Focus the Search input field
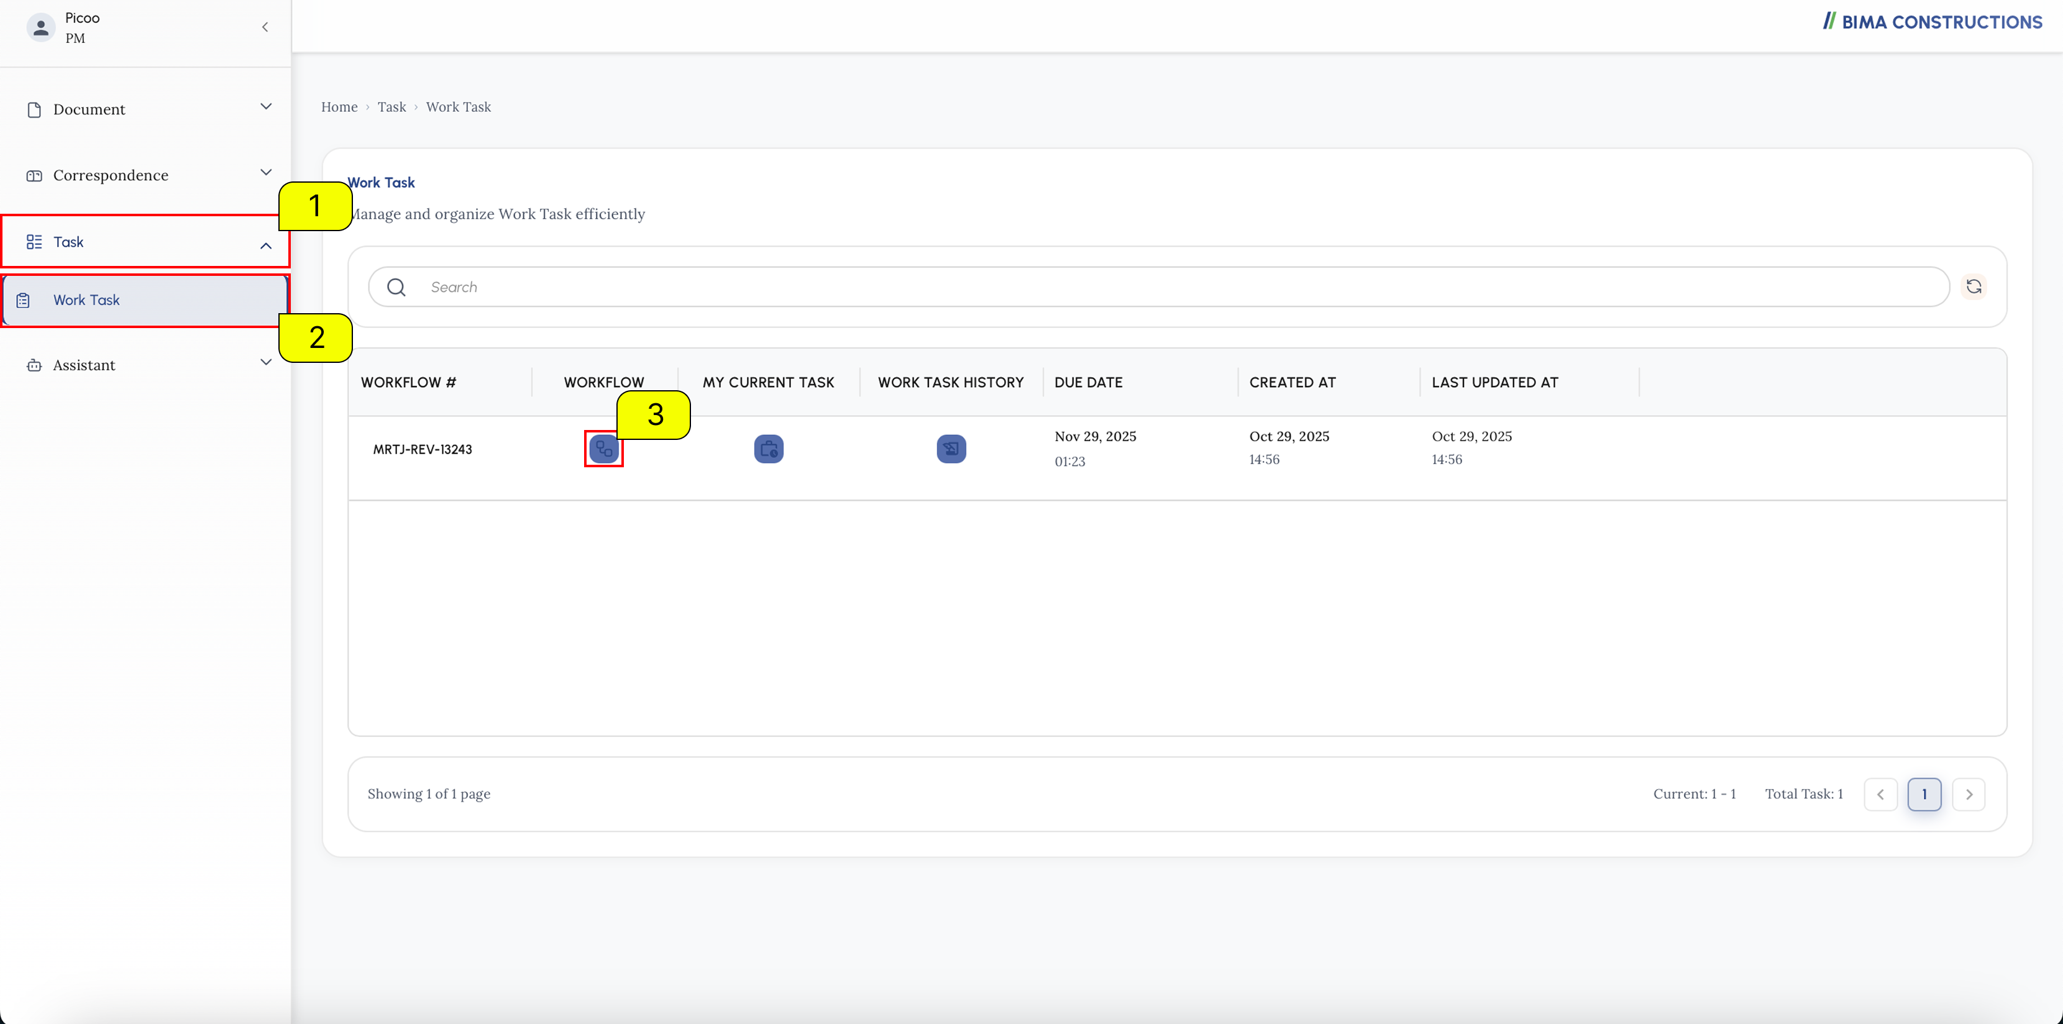 click(1159, 286)
